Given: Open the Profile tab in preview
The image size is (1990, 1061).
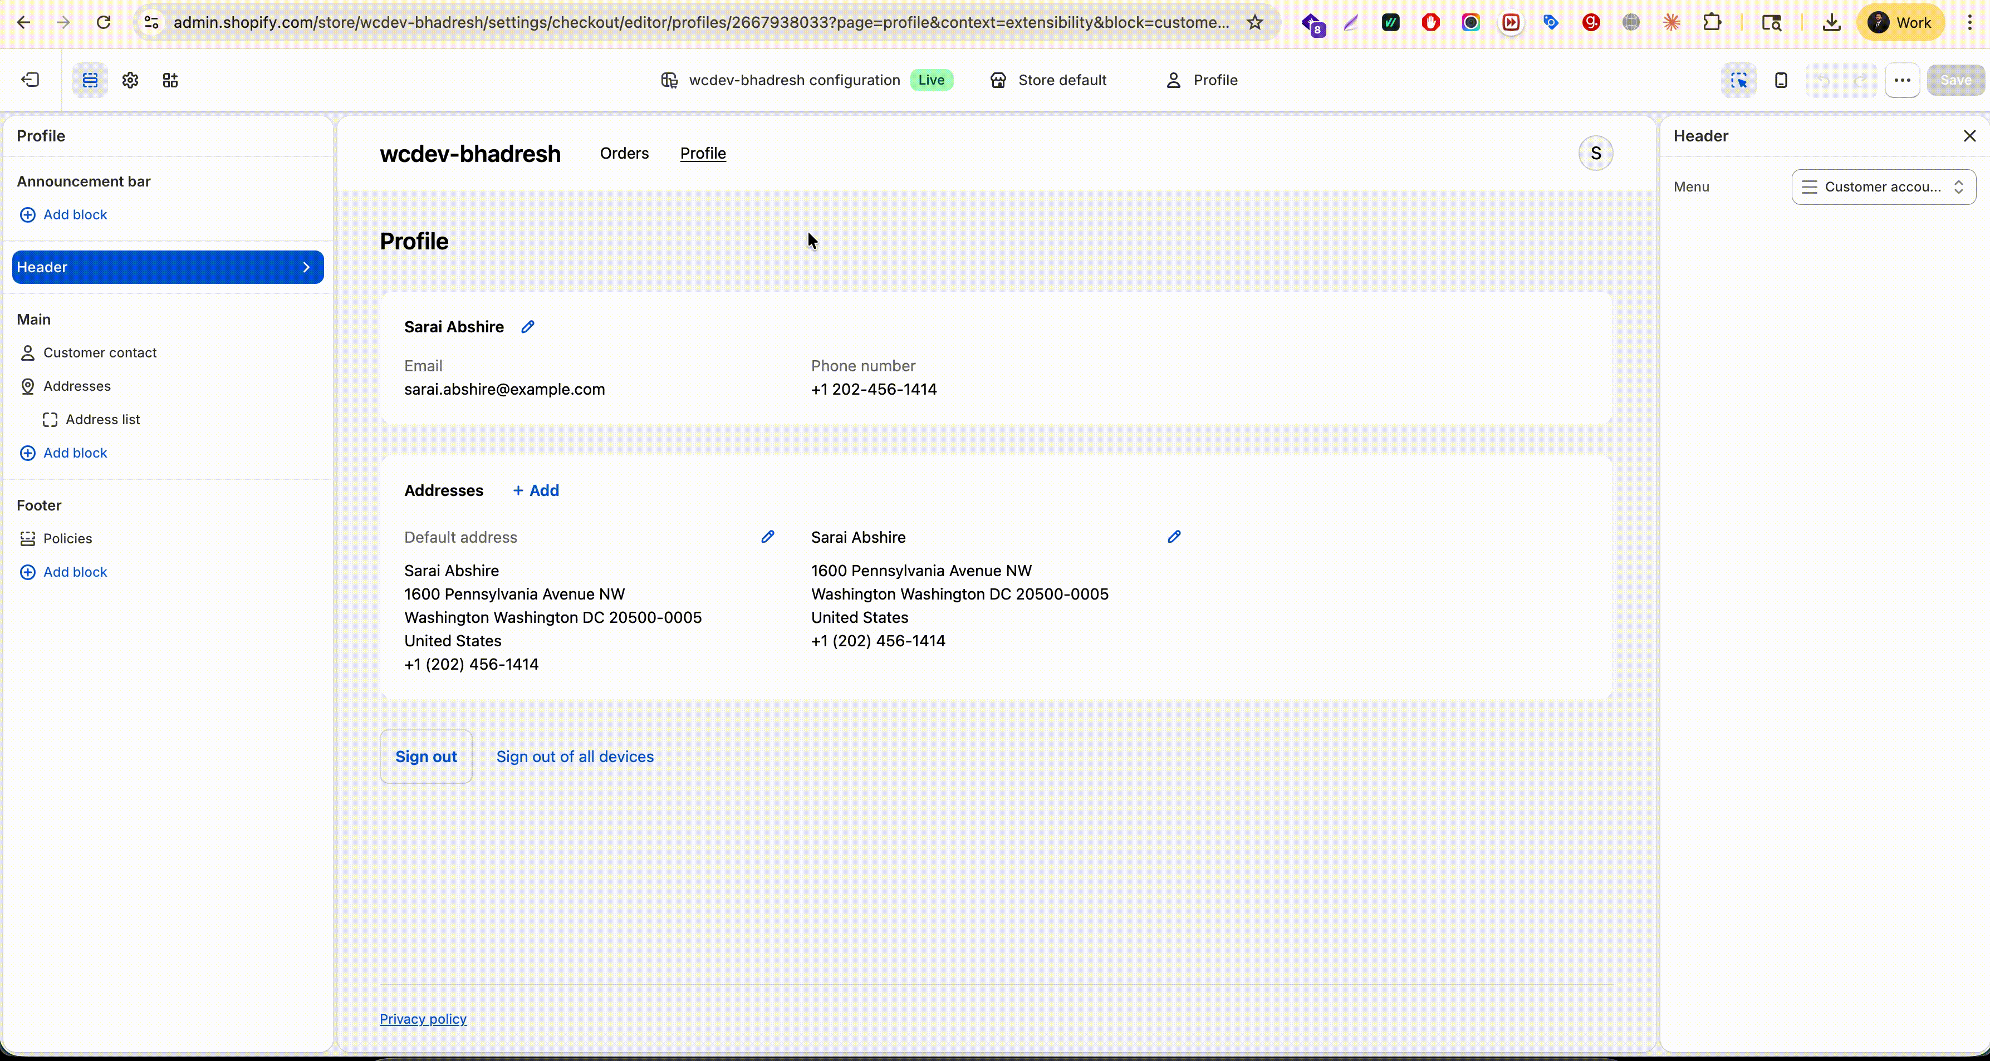Looking at the screenshot, I should click(x=703, y=154).
